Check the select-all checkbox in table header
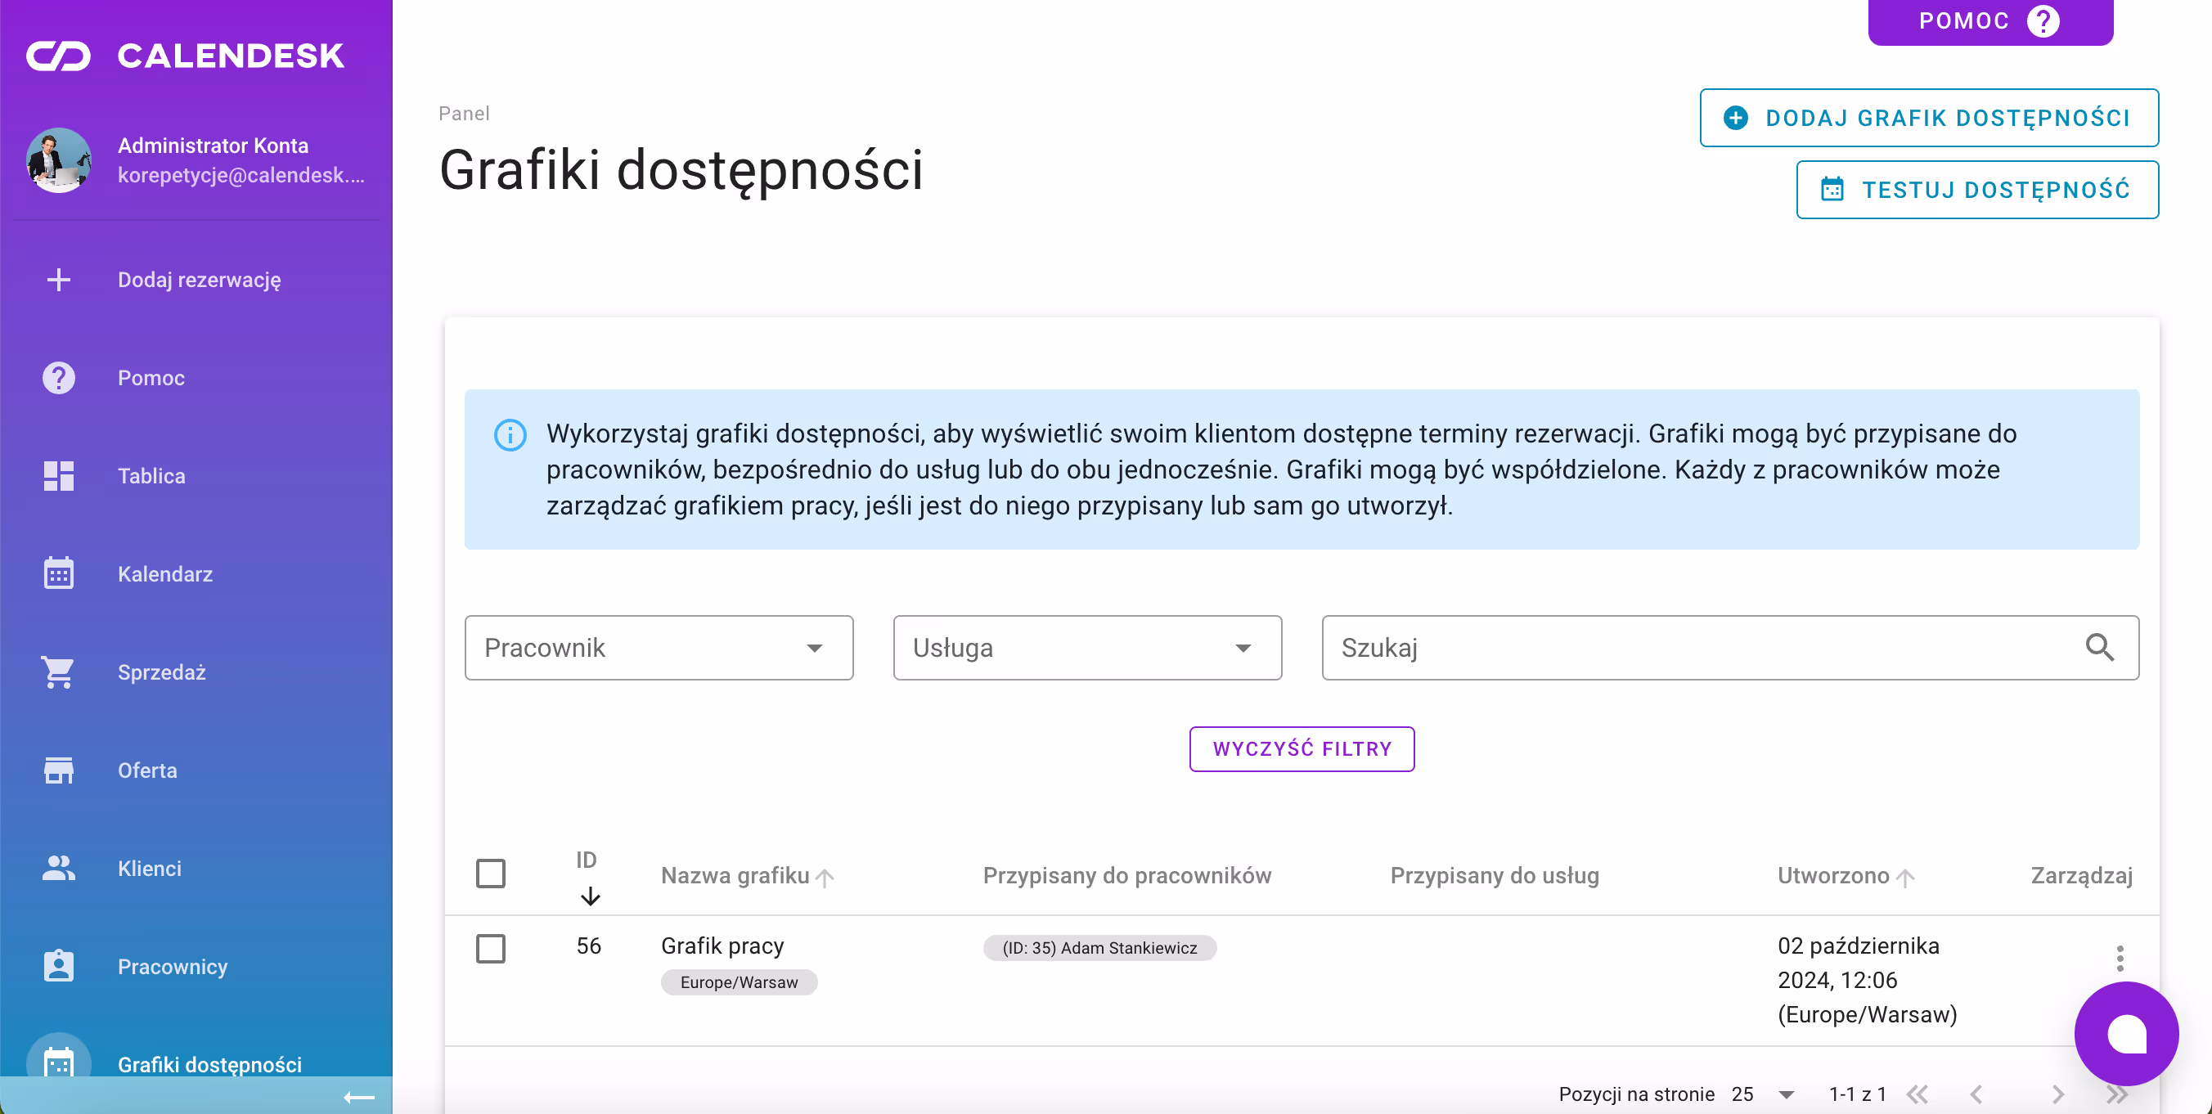The width and height of the screenshot is (2212, 1114). pyautogui.click(x=491, y=873)
